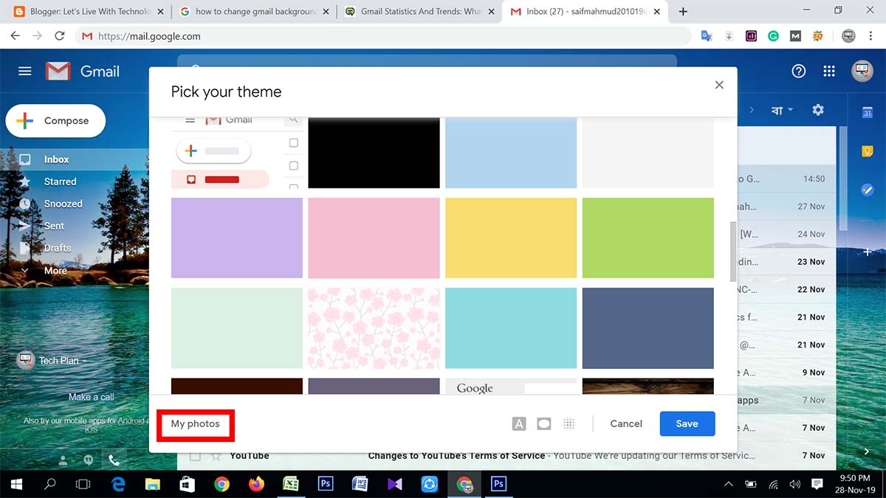Open Tasks in the right side panel
Viewport: 886px width, 498px height.
point(866,189)
